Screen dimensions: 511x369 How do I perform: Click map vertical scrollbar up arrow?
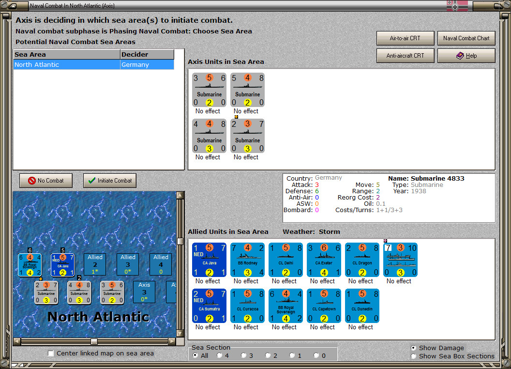tap(180, 195)
